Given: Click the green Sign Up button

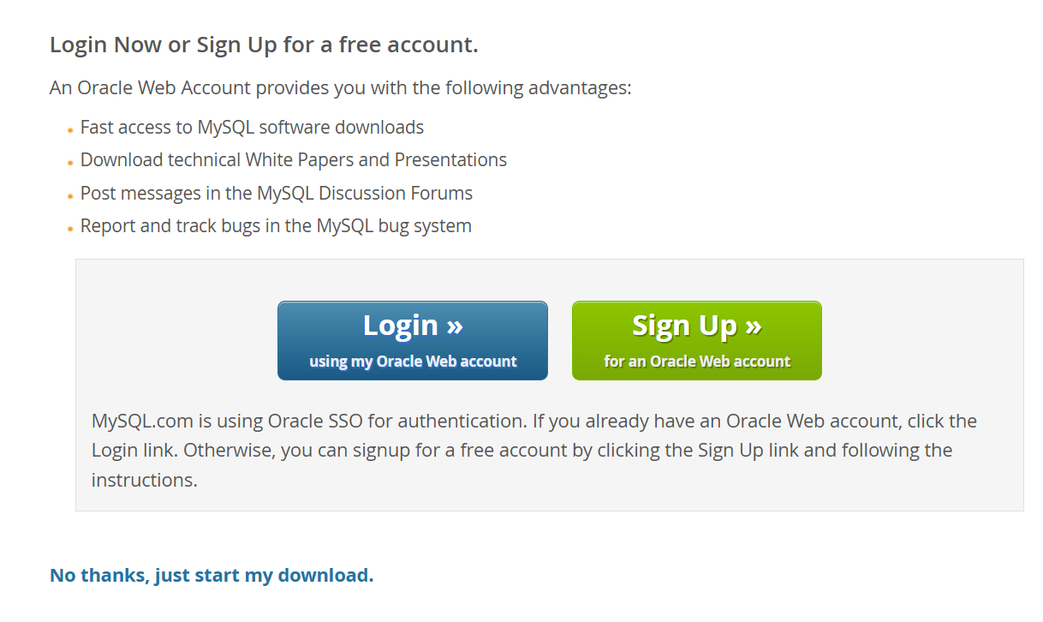Looking at the screenshot, I should coord(696,340).
